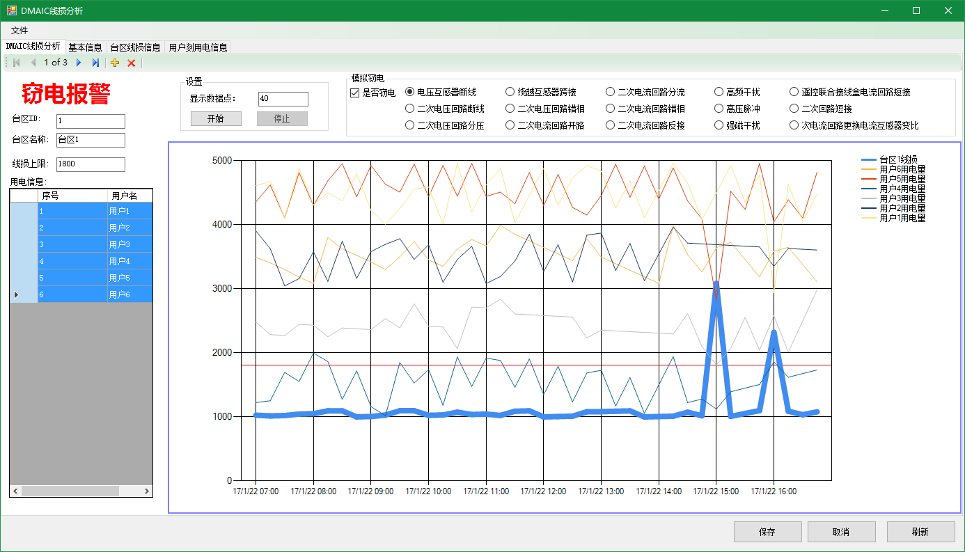
Task: Click the 保存 button
Action: pos(767,532)
